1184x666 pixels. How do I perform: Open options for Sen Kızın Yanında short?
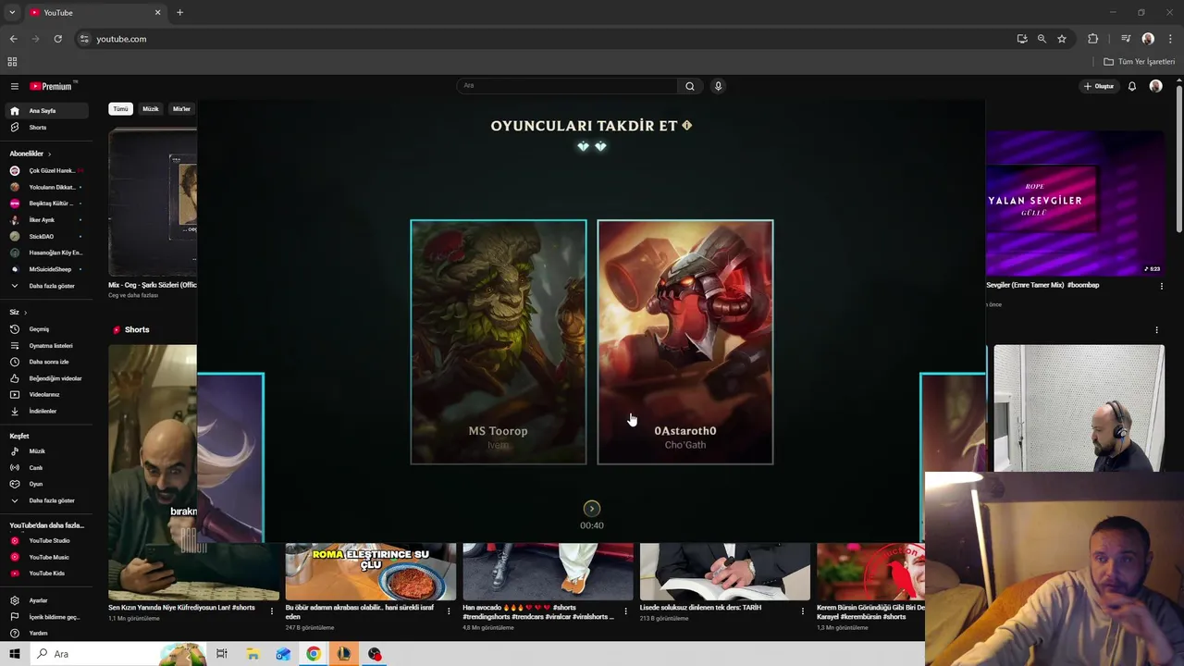coord(271,611)
